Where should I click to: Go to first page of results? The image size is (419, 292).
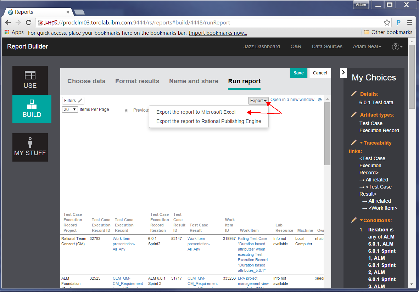point(126,110)
